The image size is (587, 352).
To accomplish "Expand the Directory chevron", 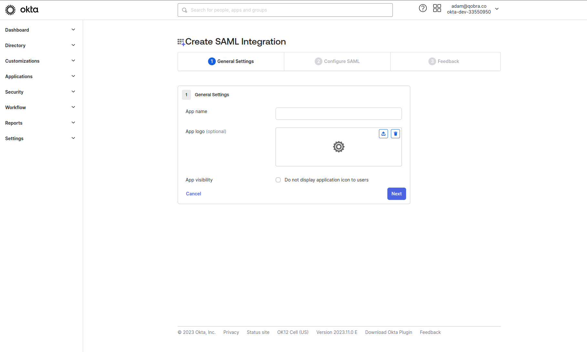I will pos(73,45).
